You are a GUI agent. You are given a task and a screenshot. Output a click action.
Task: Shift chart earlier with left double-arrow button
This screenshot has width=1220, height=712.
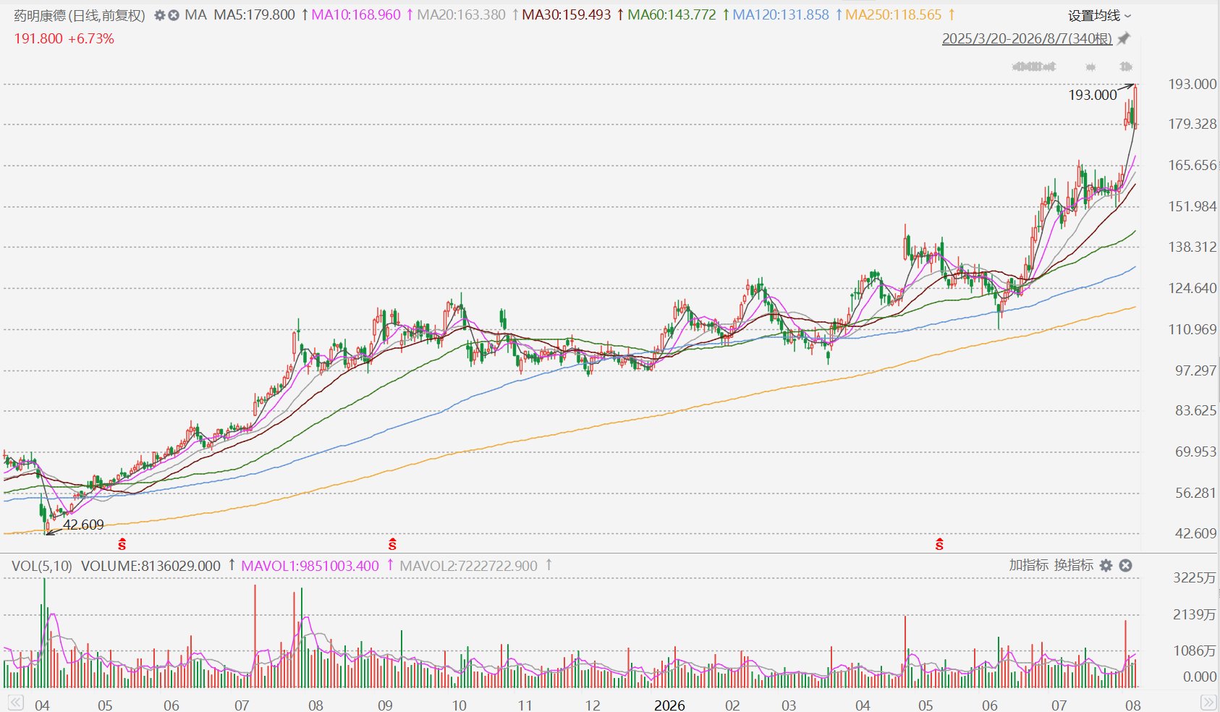point(14,703)
